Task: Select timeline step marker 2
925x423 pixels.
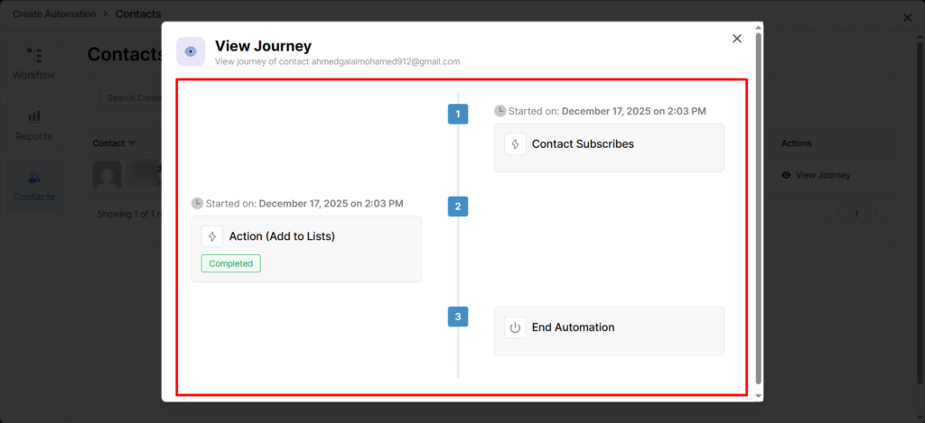Action: 458,207
